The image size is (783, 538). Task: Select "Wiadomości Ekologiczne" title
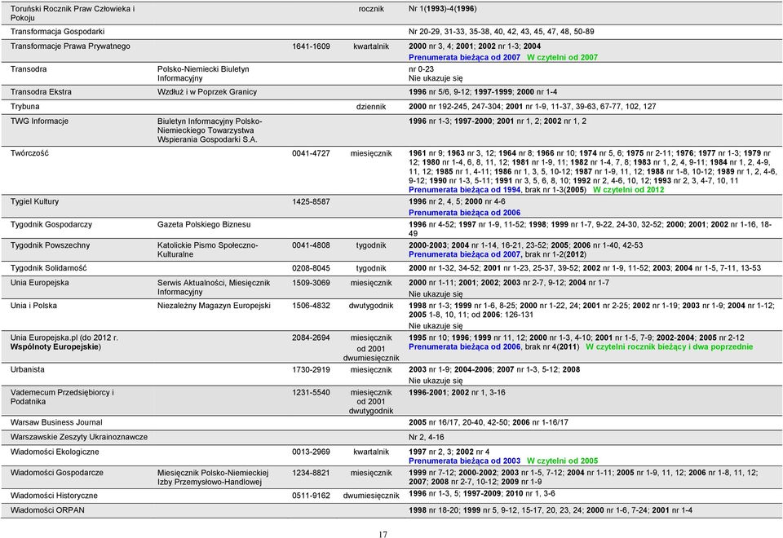click(55, 452)
